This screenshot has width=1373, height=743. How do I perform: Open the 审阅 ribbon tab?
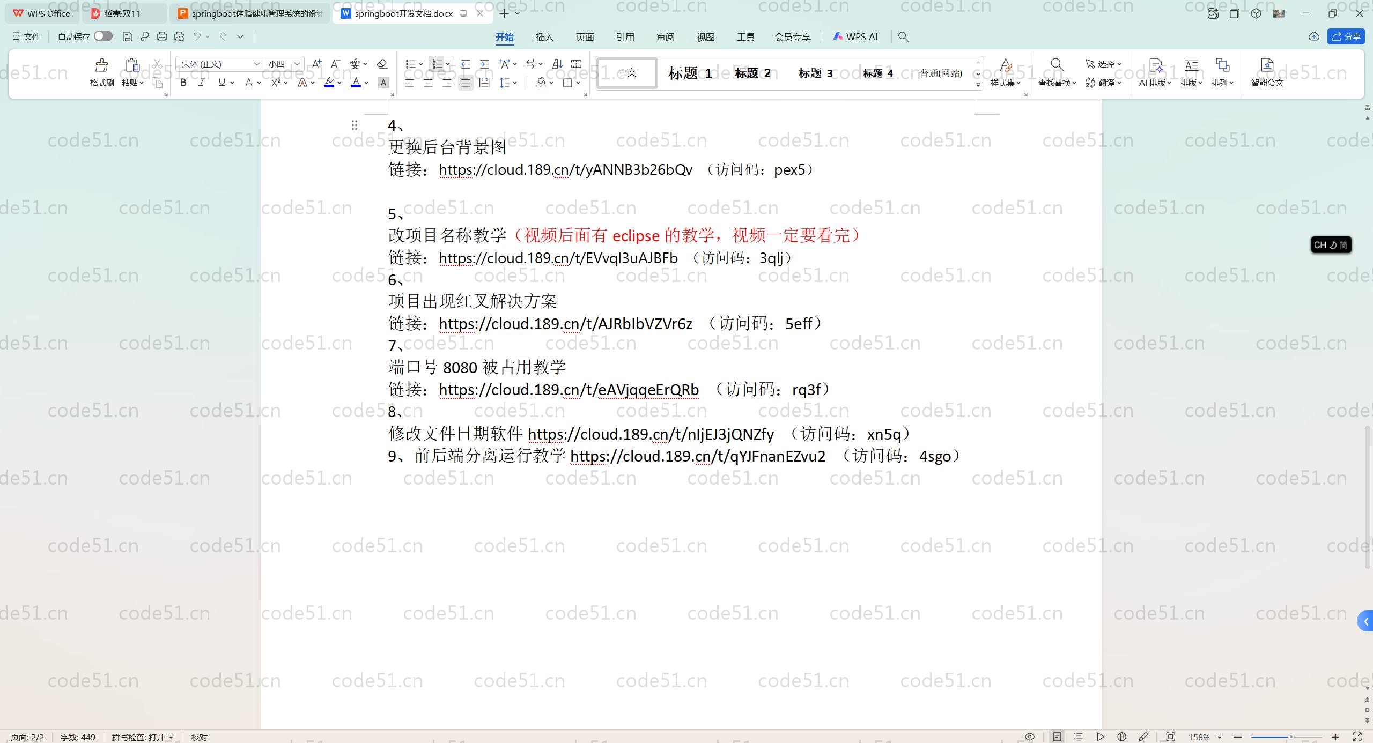tap(665, 37)
